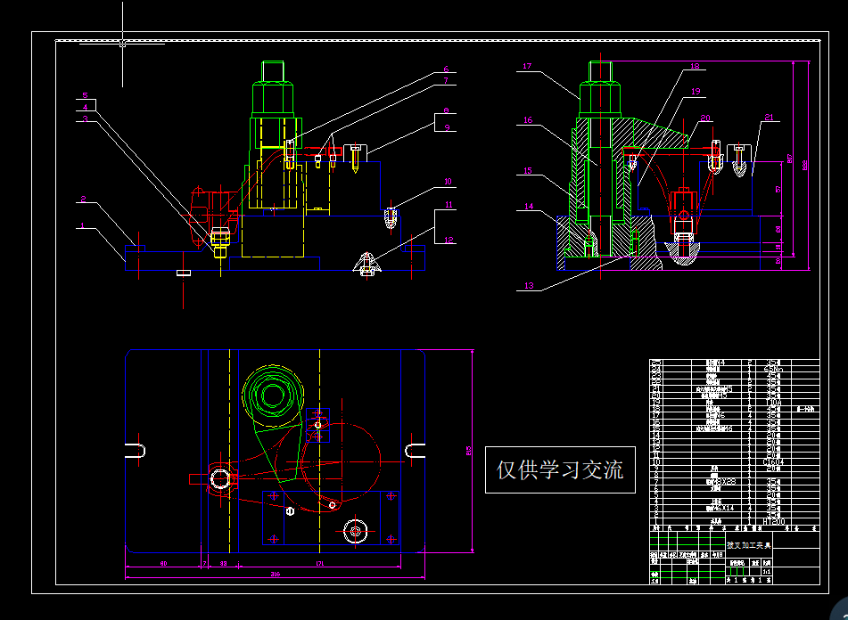Pick callout number 18 in section view
The image size is (848, 620).
tap(695, 67)
